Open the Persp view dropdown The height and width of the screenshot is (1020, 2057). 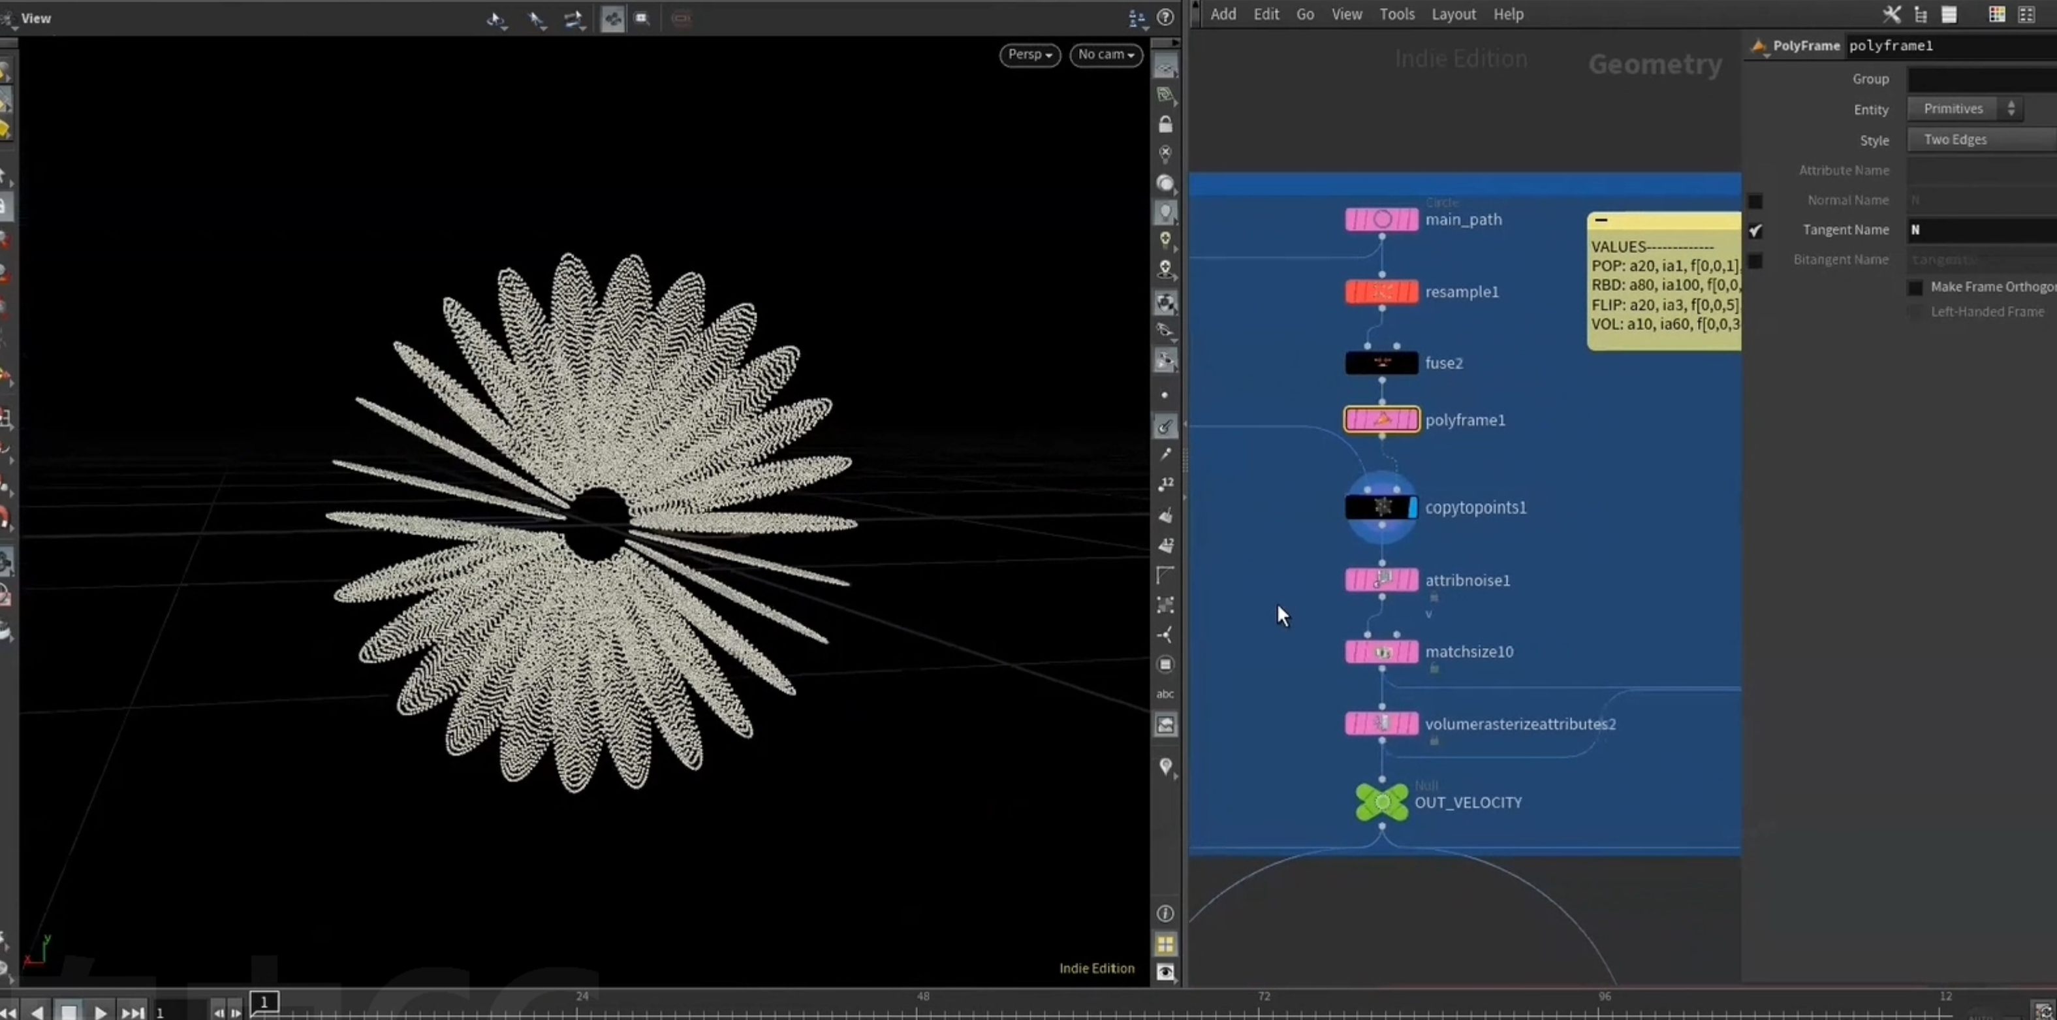[1029, 54]
